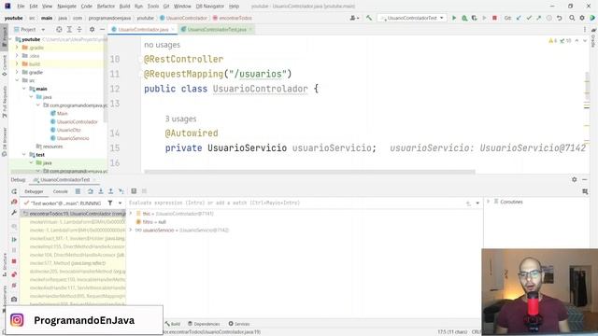Open IDE settings gear in top toolbar
The width and height of the screenshot is (598, 336).
[582, 18]
